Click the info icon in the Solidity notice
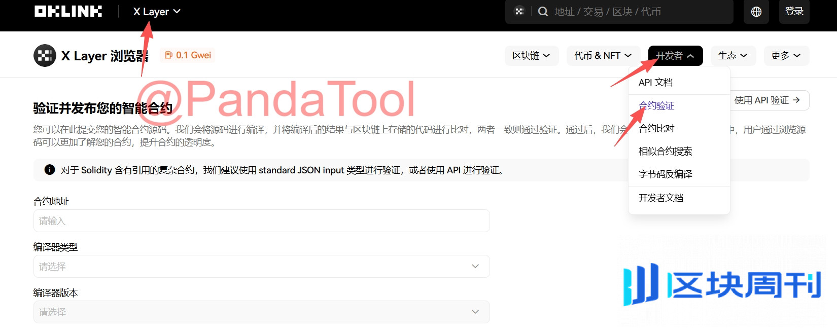This screenshot has height=335, width=837. point(50,170)
